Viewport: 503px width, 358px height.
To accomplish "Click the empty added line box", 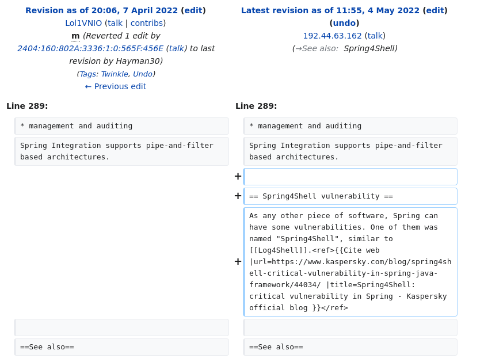I will point(350,177).
